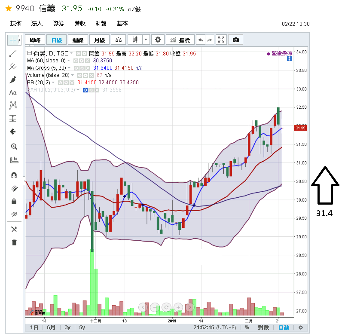
Task: Expand the crosshair tool flyout arrow
Action: tap(20, 40)
